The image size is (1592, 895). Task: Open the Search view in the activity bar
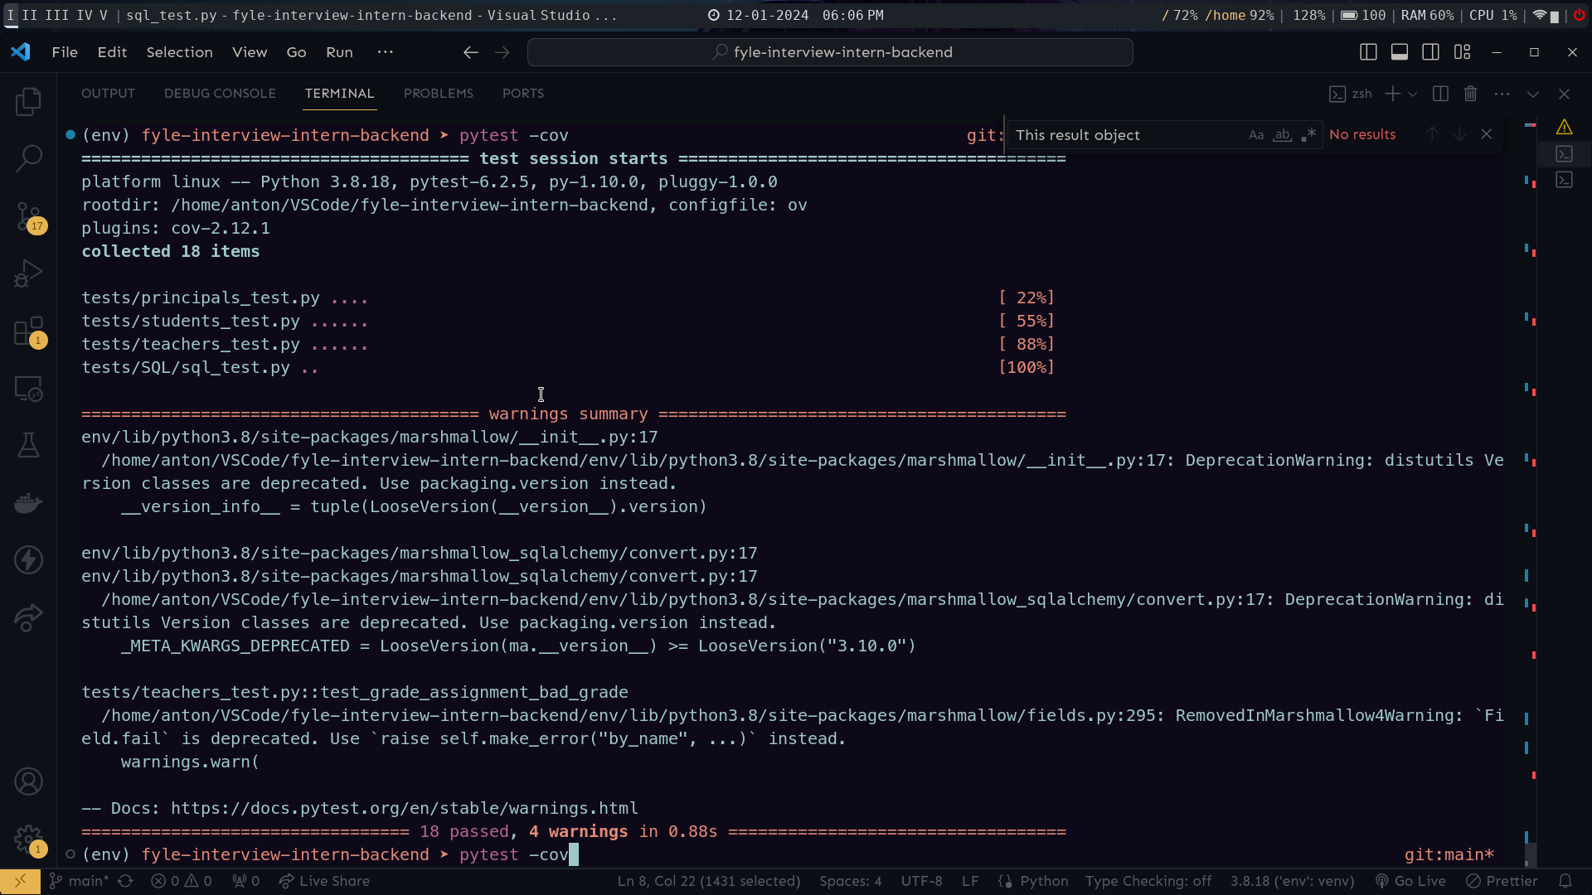pyautogui.click(x=28, y=158)
